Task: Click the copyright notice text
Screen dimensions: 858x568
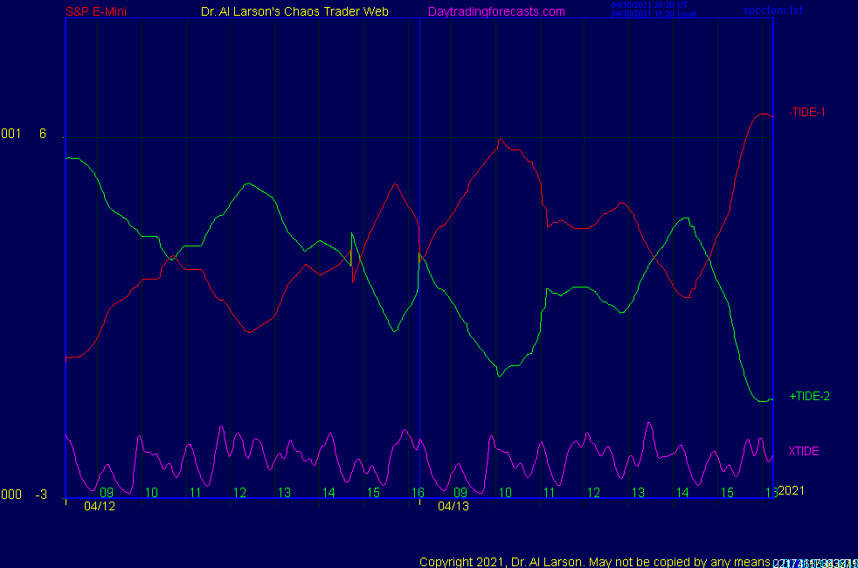Action: (594, 561)
